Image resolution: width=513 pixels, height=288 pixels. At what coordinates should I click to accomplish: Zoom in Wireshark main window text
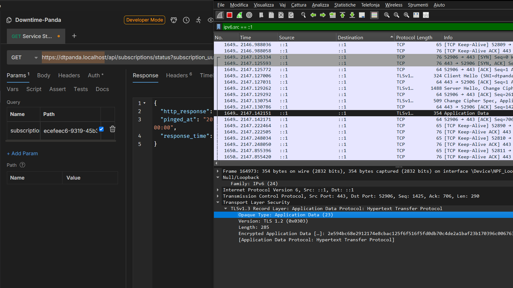(387, 15)
